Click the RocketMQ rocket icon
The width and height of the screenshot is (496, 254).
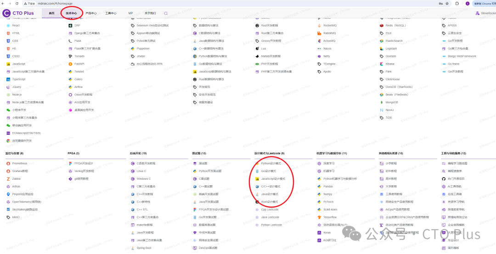click(320, 26)
